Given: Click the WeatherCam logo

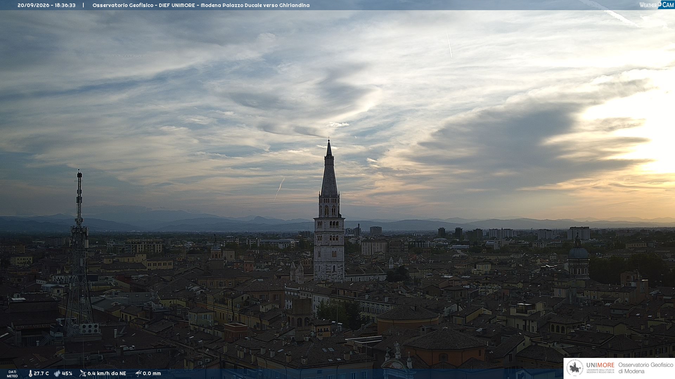Looking at the screenshot, I should coord(656,5).
